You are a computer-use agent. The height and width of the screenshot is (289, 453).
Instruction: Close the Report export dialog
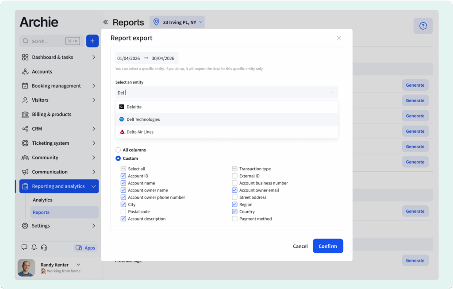coord(339,38)
